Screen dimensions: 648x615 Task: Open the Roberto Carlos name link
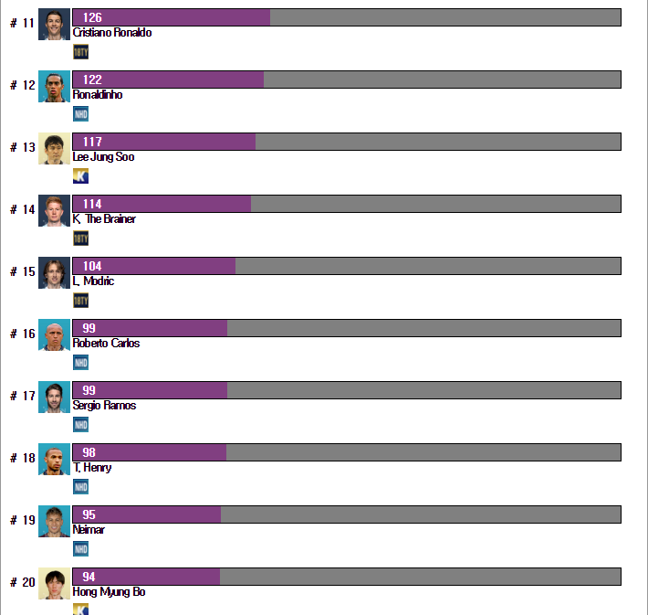click(106, 344)
